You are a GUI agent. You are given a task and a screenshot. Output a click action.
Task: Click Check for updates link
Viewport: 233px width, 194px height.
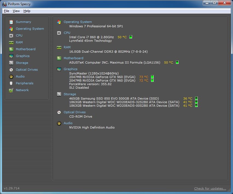pos(210,189)
